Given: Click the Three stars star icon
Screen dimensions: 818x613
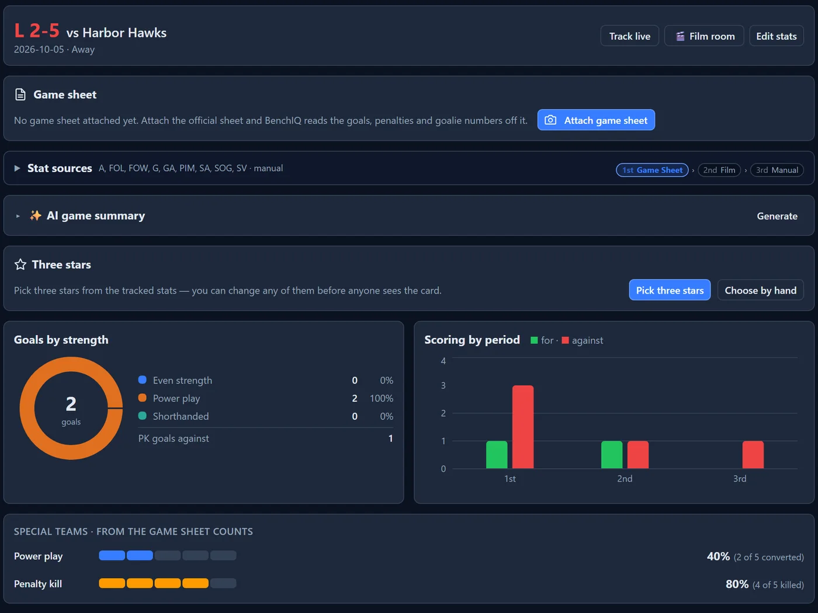Looking at the screenshot, I should pos(20,264).
